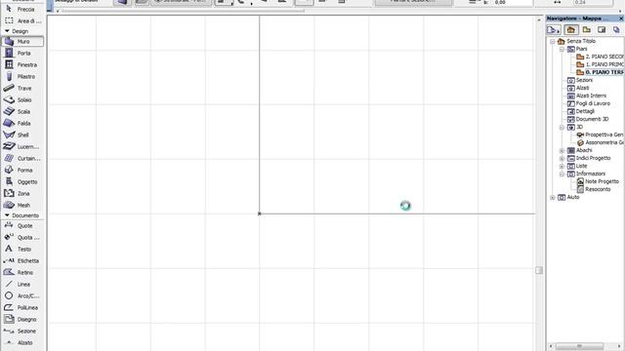Select the Area di selezione marquee tool
Screen dimensions: 625x351
click(x=22, y=20)
